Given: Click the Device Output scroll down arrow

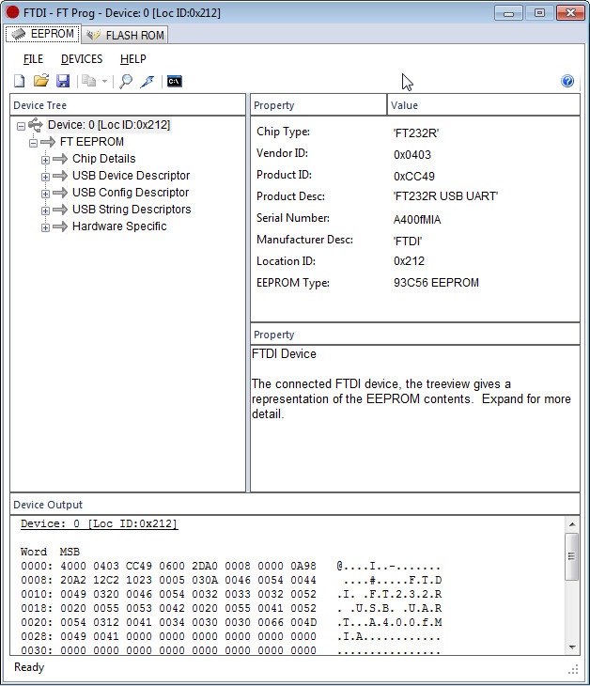Looking at the screenshot, I should 571,647.
